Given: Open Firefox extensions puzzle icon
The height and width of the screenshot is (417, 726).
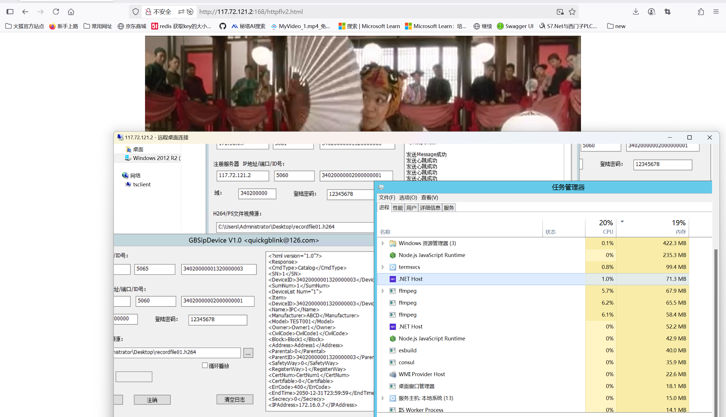Looking at the screenshot, I should 701,12.
